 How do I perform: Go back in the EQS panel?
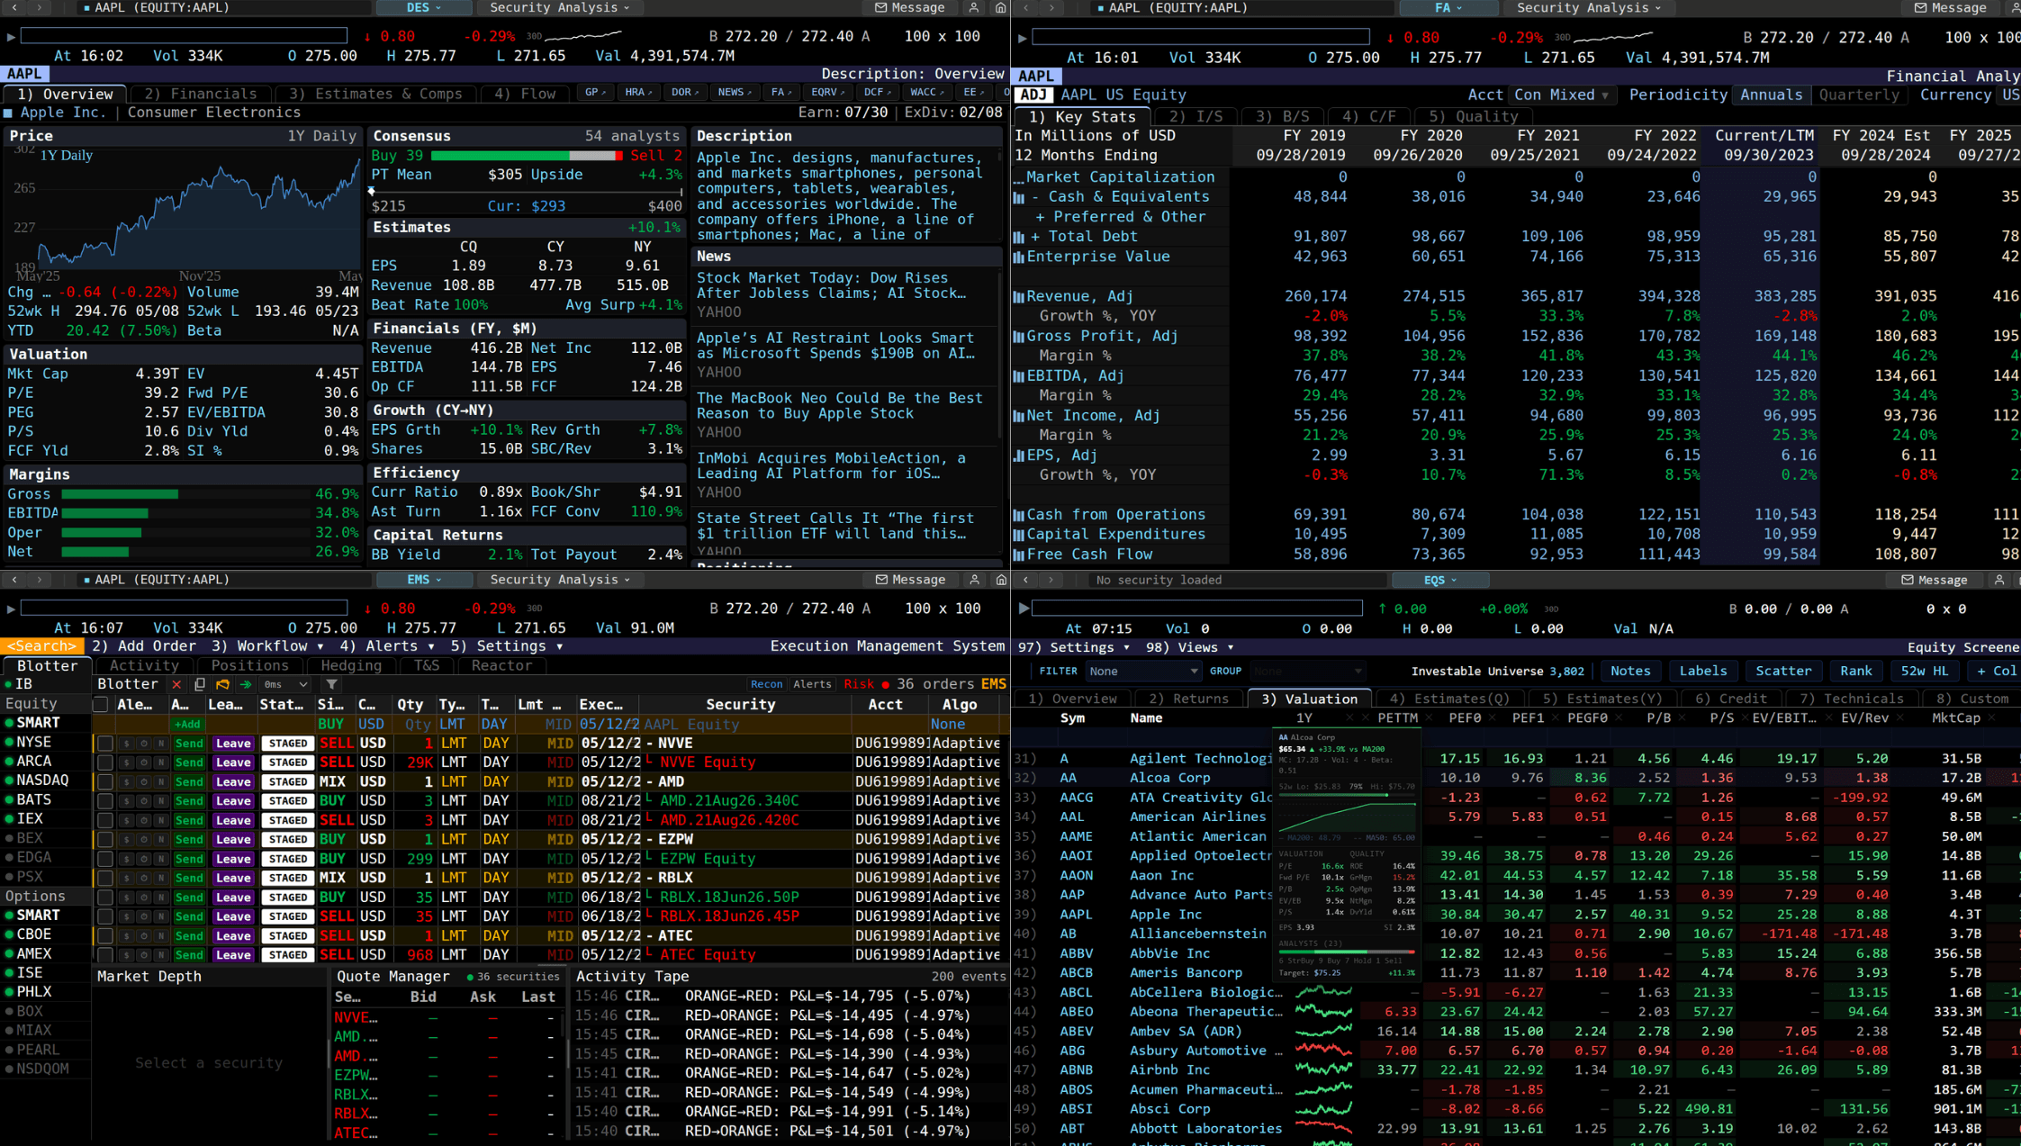1026,580
